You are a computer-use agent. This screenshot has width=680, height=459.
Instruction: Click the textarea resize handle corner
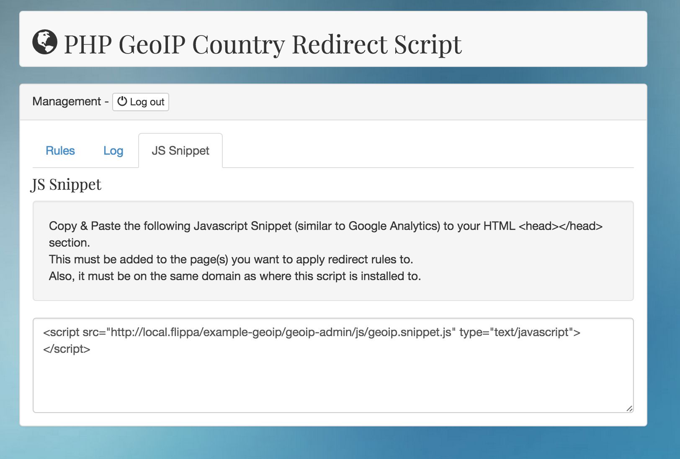click(629, 408)
